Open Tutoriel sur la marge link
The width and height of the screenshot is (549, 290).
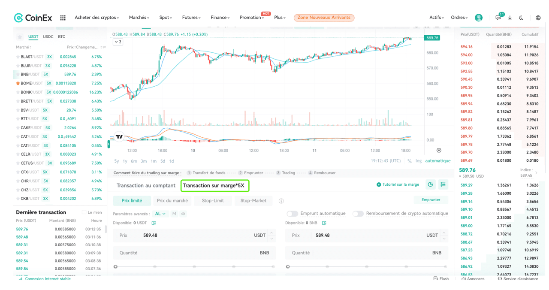point(398,184)
